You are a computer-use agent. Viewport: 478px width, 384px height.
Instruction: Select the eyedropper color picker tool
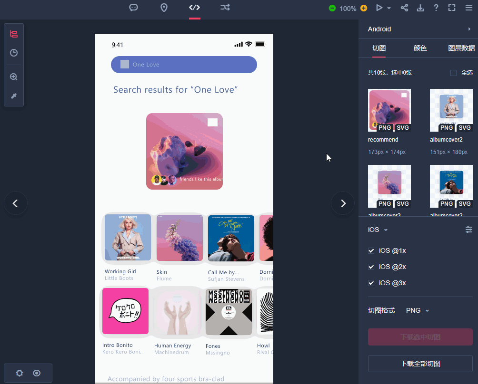point(14,96)
